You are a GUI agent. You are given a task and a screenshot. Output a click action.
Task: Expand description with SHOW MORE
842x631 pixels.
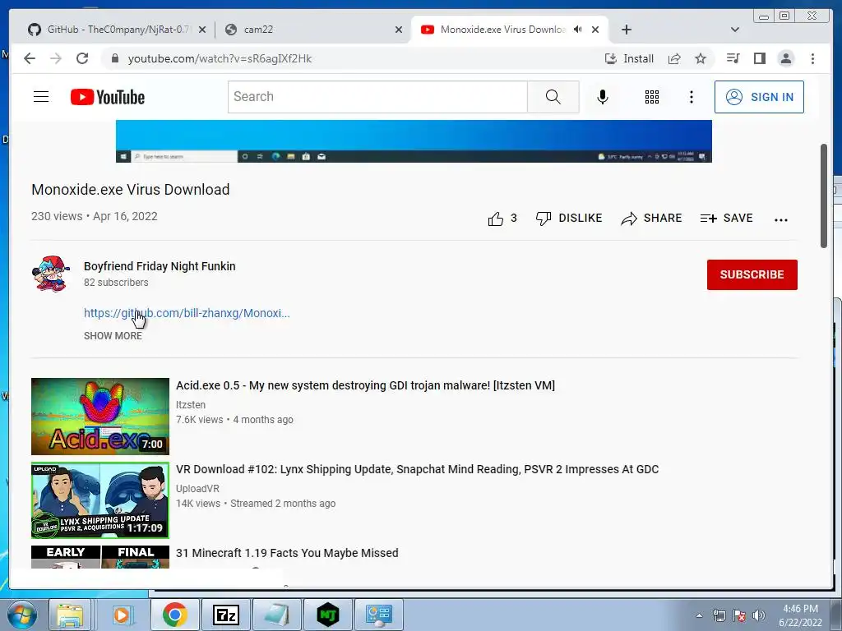pyautogui.click(x=113, y=335)
